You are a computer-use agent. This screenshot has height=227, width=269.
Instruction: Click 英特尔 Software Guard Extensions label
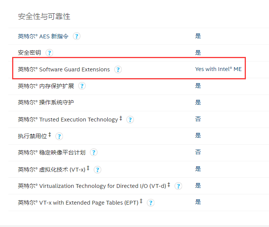64,69
